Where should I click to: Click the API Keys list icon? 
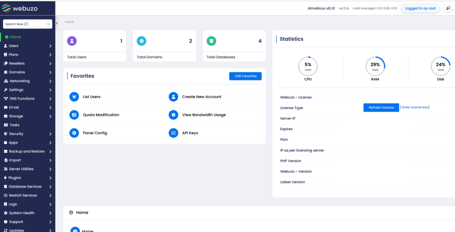point(173,133)
